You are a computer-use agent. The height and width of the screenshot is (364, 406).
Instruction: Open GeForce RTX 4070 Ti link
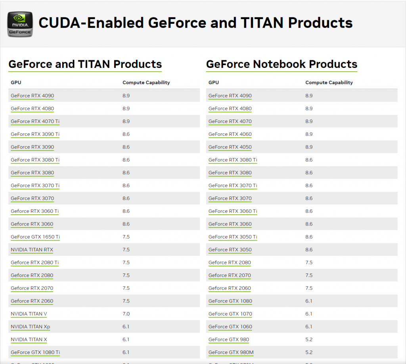(35, 121)
